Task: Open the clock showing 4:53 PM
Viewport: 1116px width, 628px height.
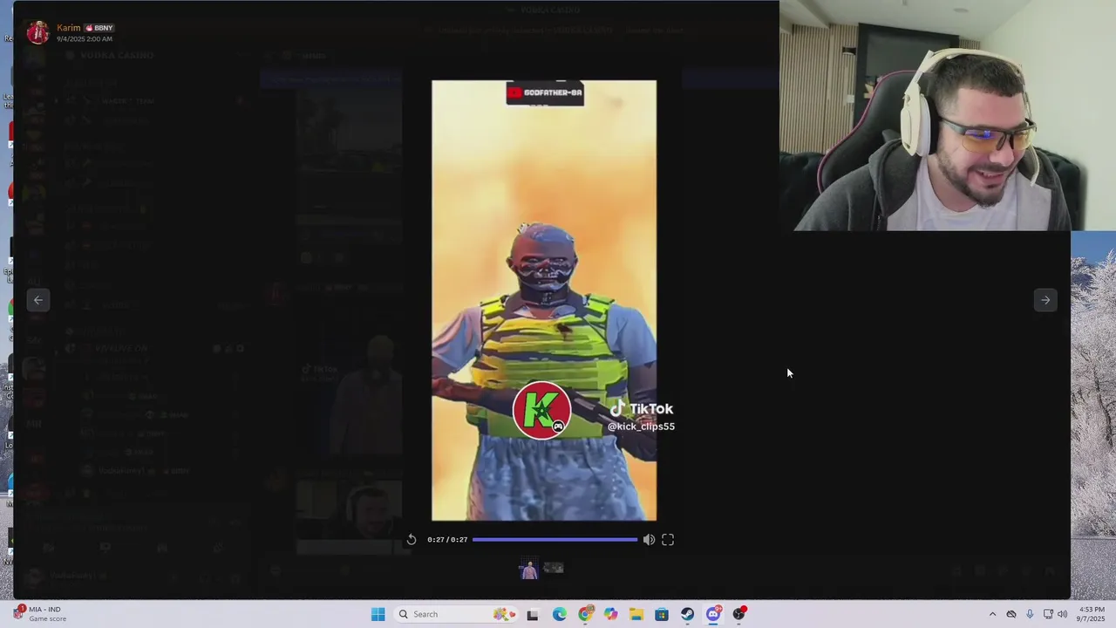Action: point(1091,614)
